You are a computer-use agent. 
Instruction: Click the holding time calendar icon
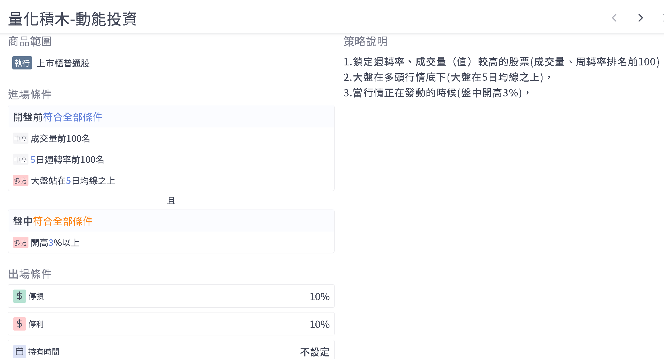pyautogui.click(x=20, y=351)
